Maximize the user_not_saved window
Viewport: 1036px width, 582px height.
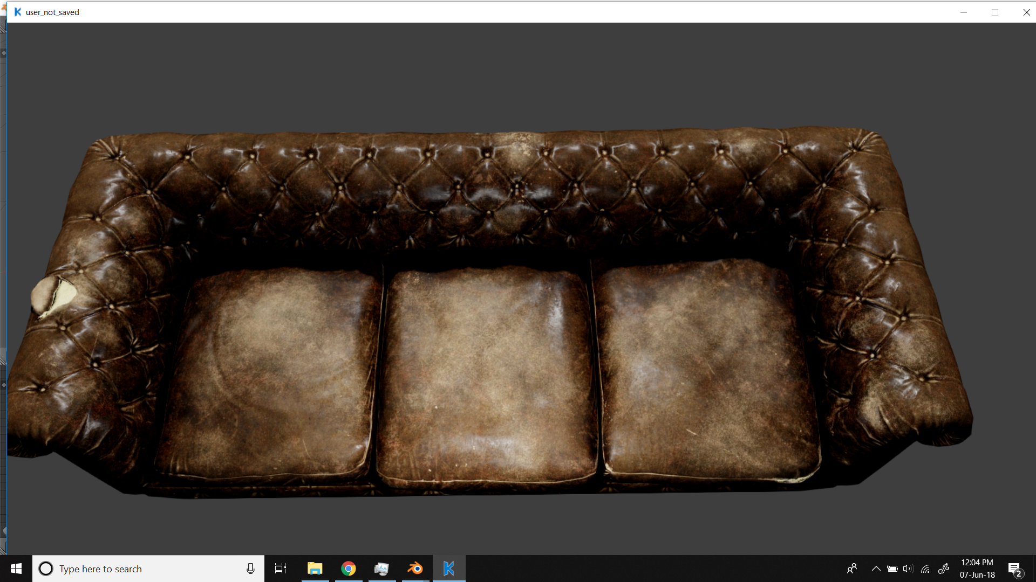point(995,12)
